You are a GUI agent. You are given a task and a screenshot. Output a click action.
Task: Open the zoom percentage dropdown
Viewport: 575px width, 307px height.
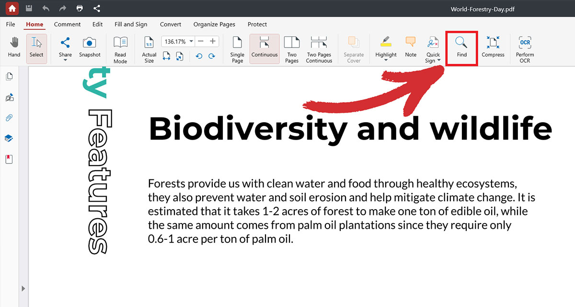(192, 41)
